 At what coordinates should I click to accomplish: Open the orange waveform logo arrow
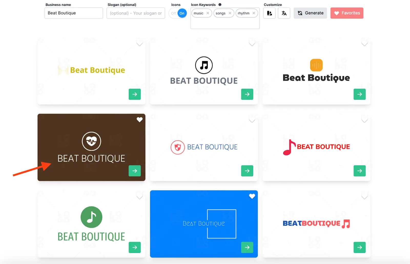tap(360, 94)
